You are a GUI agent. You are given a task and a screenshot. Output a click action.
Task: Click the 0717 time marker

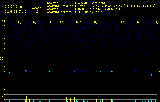(109, 22)
